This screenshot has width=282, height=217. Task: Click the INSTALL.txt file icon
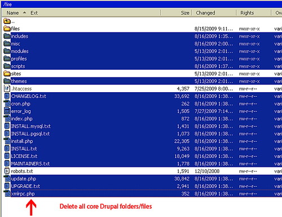pyautogui.click(x=7, y=148)
